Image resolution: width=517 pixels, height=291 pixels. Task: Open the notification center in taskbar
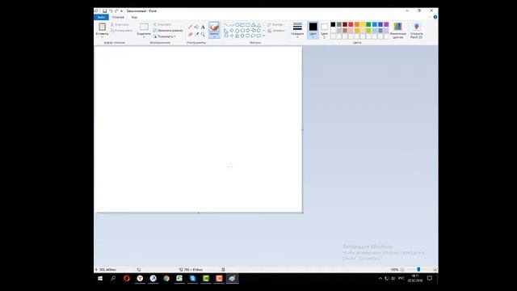(x=430, y=278)
